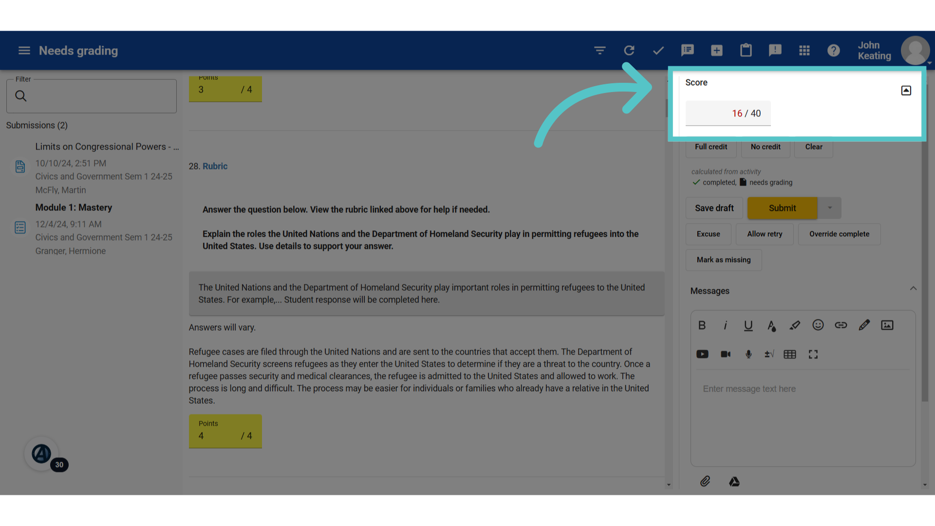Toggle underline formatting in Messages editor
Image resolution: width=935 pixels, height=526 pixels.
[748, 325]
